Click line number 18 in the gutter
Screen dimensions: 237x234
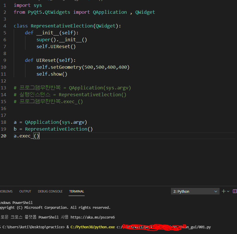(x=3, y=122)
